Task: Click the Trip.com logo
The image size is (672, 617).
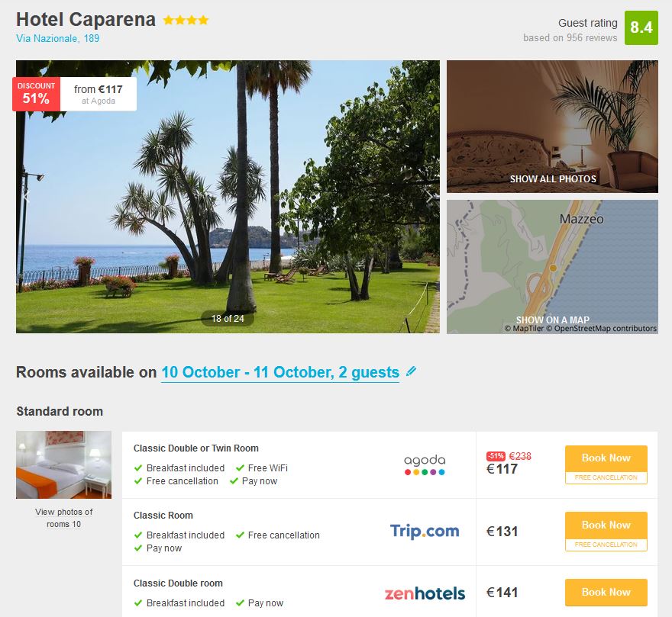Action: click(x=425, y=532)
